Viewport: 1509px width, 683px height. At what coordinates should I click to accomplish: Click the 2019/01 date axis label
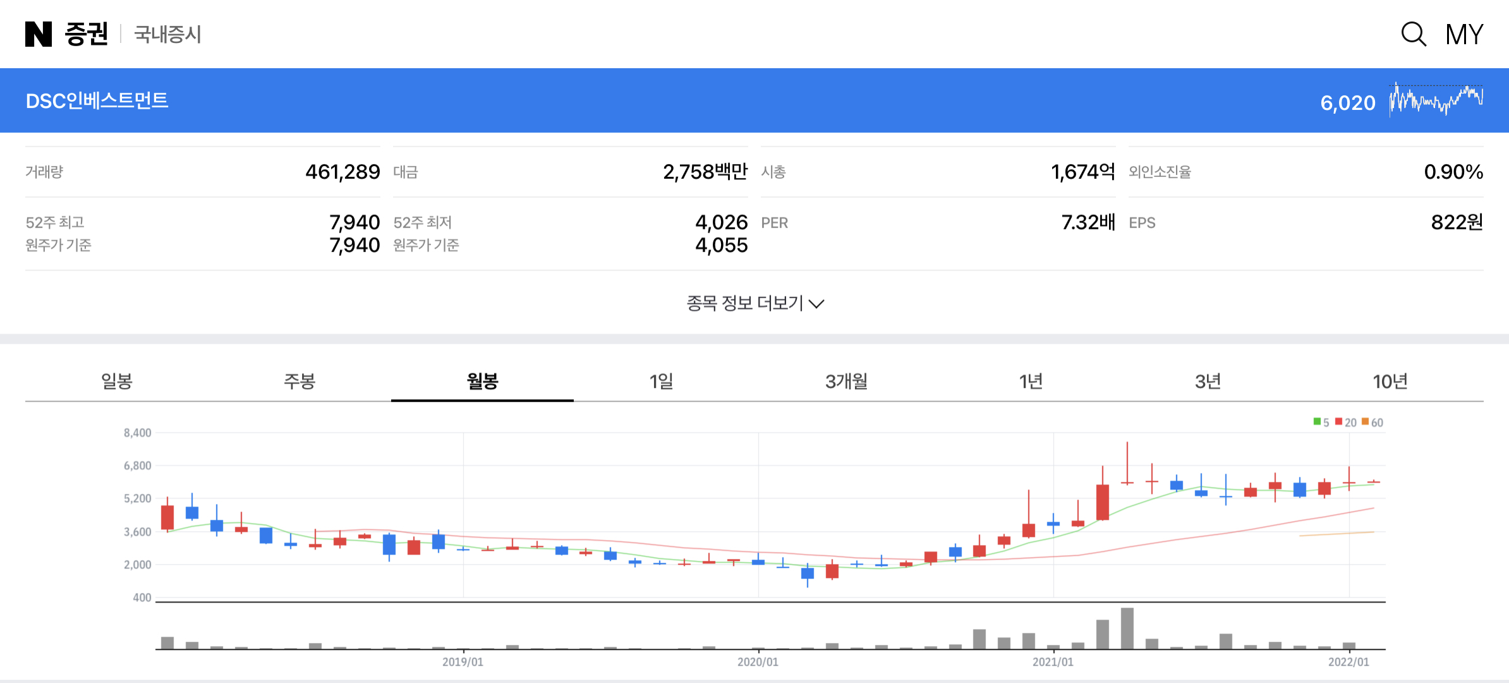click(463, 662)
